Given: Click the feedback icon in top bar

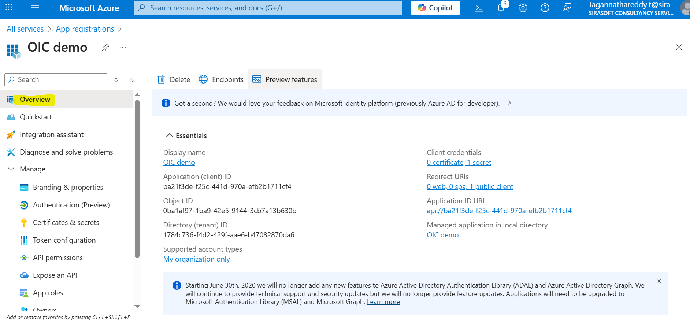Looking at the screenshot, I should click(x=567, y=8).
